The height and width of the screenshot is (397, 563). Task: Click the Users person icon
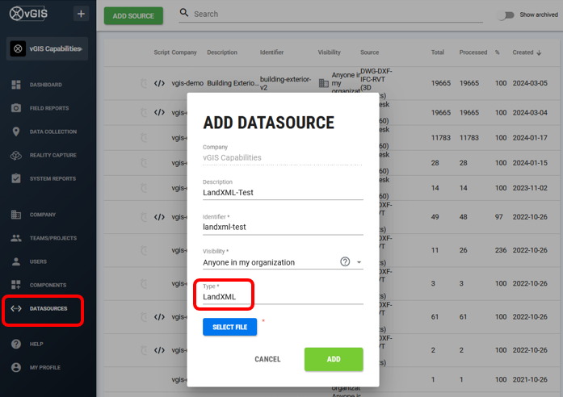(x=16, y=261)
